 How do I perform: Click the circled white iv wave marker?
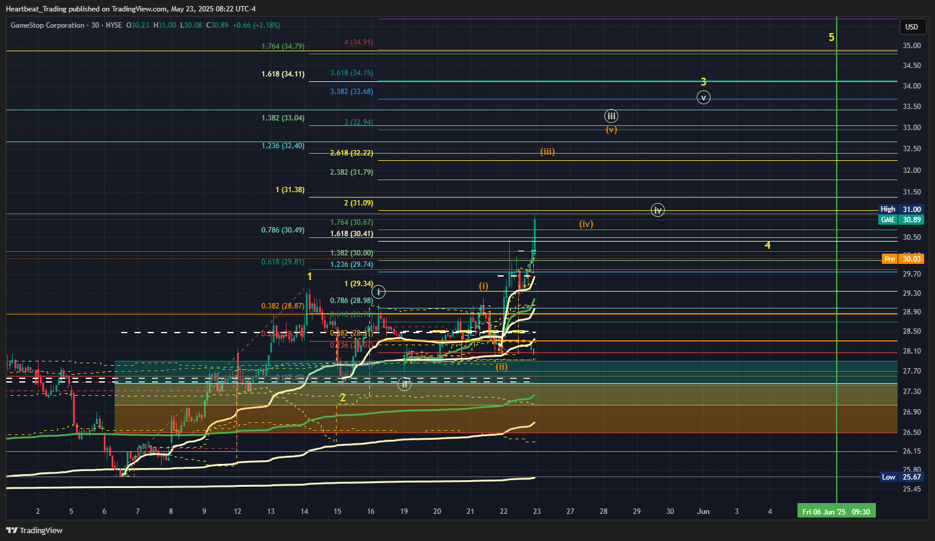658,210
